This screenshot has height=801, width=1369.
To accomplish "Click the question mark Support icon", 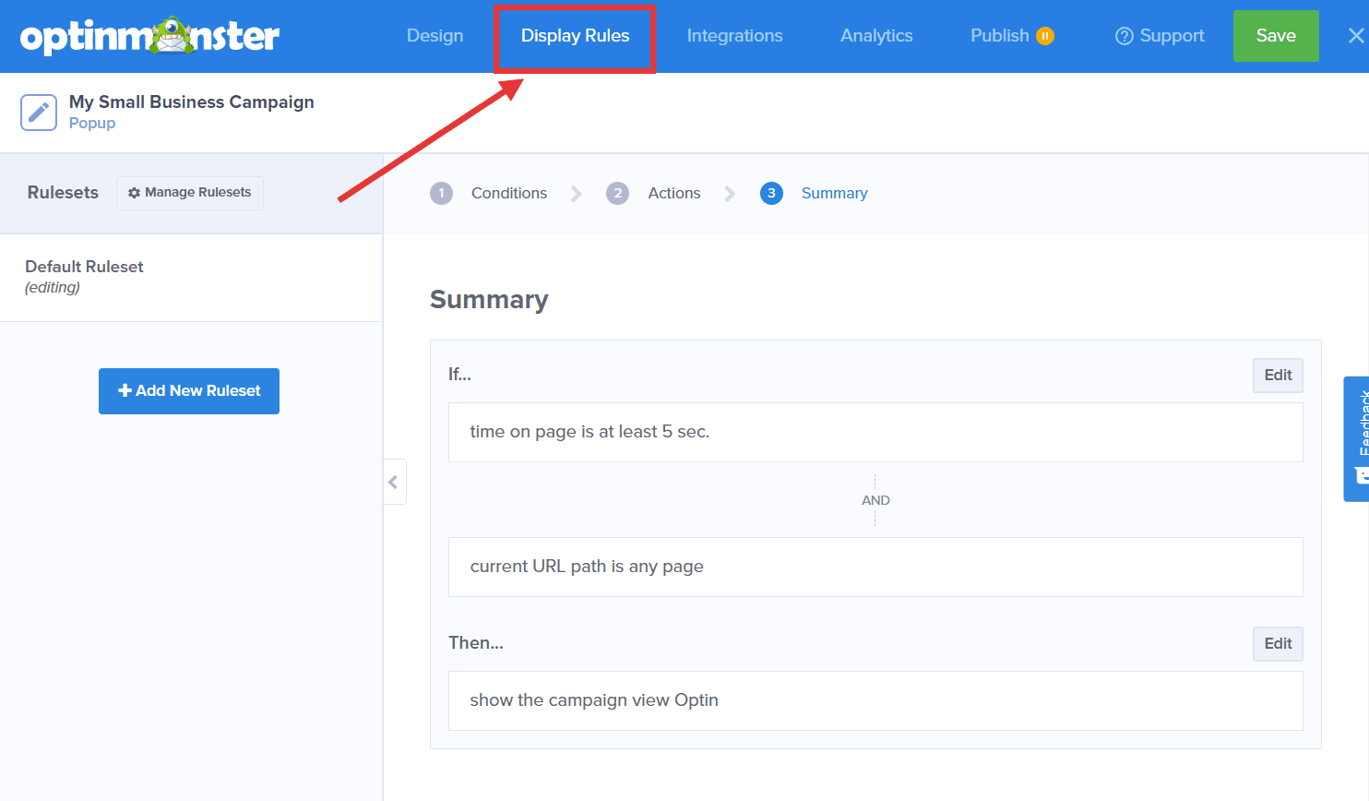I will pos(1125,36).
